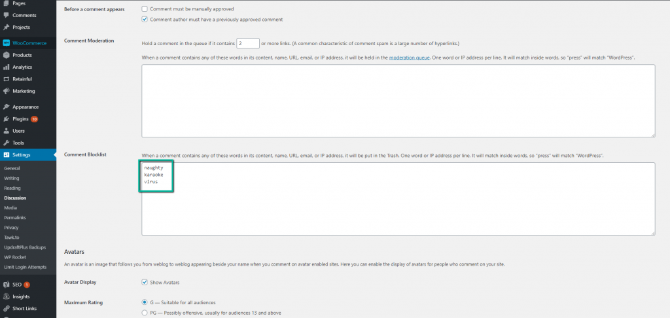Select G suitable for all audiences
Screen dimensions: 670x318
pos(145,302)
